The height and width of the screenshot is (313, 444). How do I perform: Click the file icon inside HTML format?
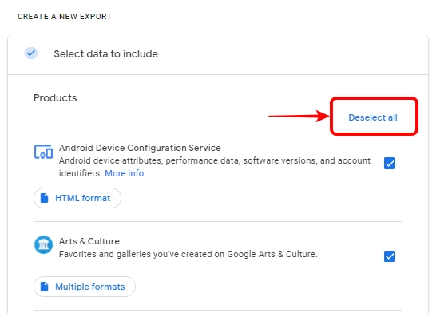44,198
